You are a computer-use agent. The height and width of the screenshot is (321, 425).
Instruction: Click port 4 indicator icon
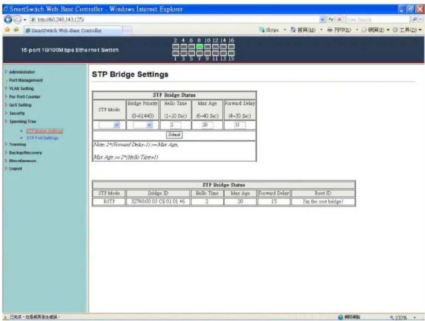tap(184, 46)
